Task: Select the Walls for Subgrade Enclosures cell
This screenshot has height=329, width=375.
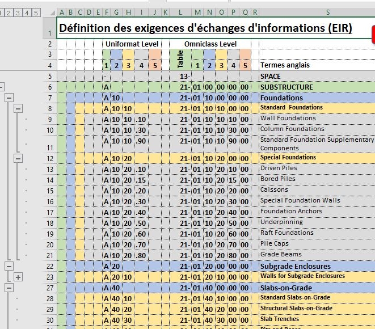Action: (x=317, y=277)
